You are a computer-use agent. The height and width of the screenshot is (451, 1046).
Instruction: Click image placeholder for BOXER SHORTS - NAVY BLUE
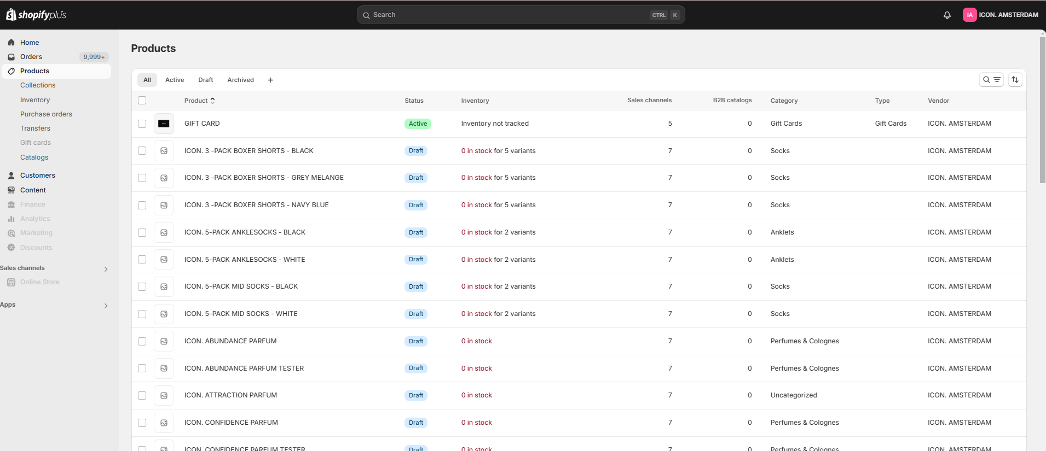tap(164, 205)
